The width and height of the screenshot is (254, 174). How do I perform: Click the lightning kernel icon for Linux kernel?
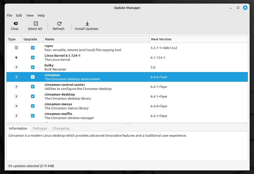[16, 57]
